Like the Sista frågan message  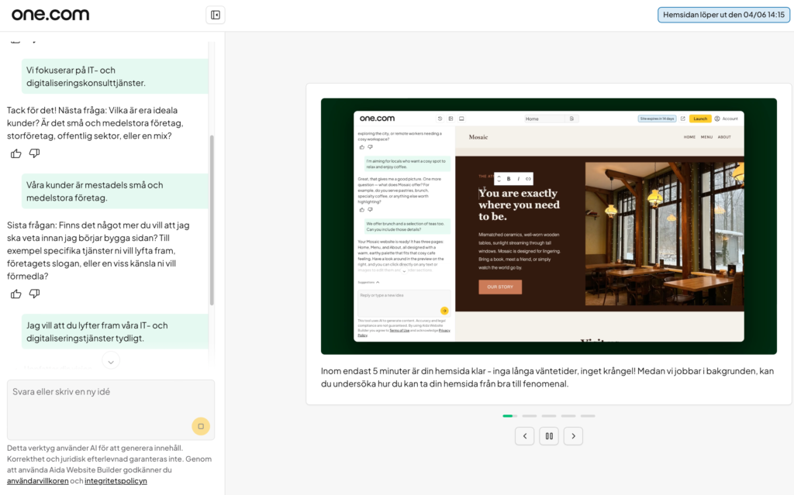click(x=16, y=294)
